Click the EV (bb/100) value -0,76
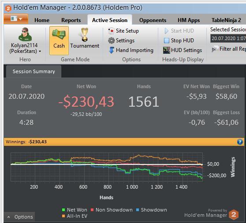246x223 pixels. click(x=197, y=123)
